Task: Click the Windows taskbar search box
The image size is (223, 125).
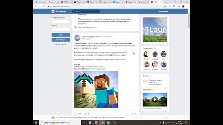Action: [x=60, y=123]
